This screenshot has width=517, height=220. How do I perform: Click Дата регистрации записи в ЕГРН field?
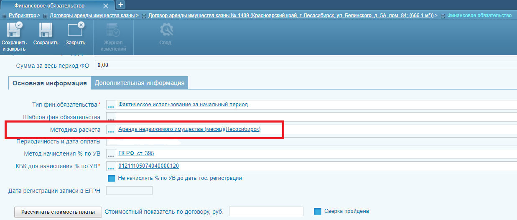tap(130, 191)
